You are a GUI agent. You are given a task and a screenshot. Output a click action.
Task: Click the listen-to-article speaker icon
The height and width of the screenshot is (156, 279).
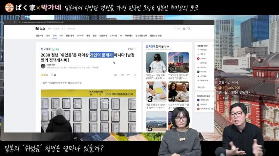click(115, 75)
